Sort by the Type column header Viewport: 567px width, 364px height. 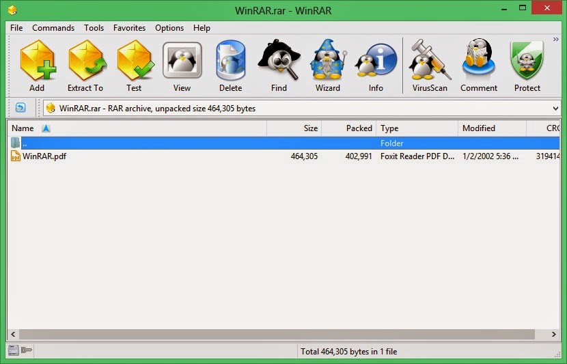(417, 128)
